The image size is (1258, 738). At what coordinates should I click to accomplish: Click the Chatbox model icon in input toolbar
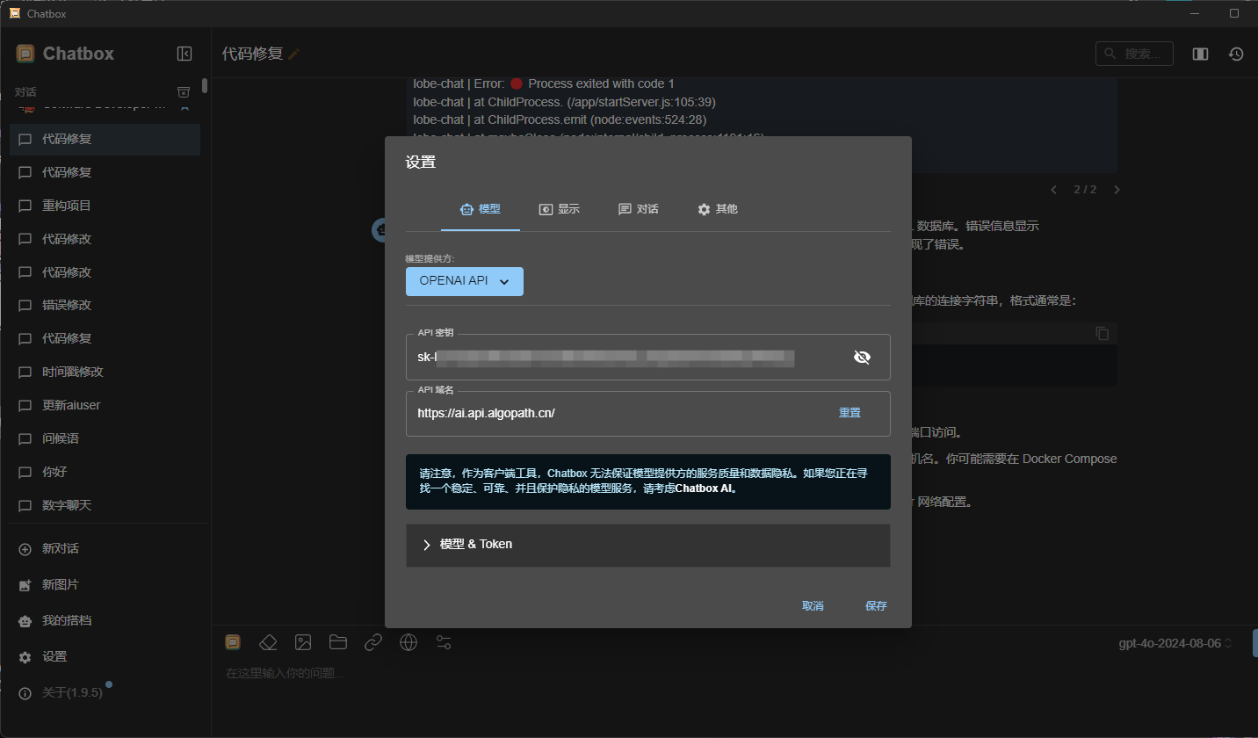pos(233,642)
